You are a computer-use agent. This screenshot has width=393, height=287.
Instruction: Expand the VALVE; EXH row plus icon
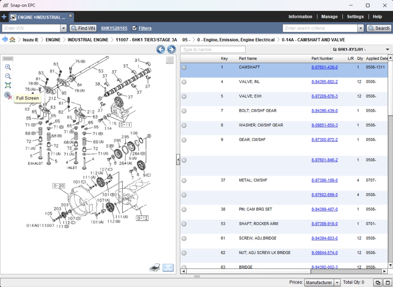point(184,96)
